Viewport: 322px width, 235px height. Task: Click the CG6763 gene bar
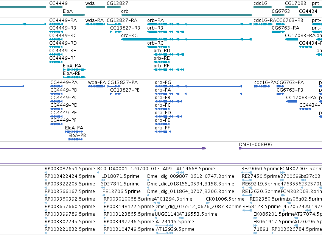pyautogui.click(x=278, y=15)
